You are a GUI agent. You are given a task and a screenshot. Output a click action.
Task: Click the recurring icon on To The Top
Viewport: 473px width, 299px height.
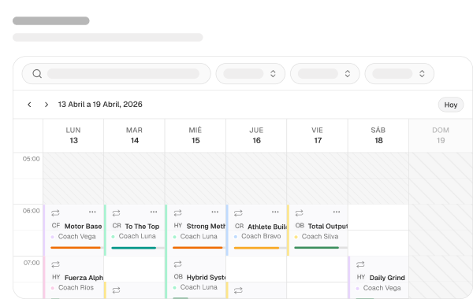pyautogui.click(x=116, y=213)
